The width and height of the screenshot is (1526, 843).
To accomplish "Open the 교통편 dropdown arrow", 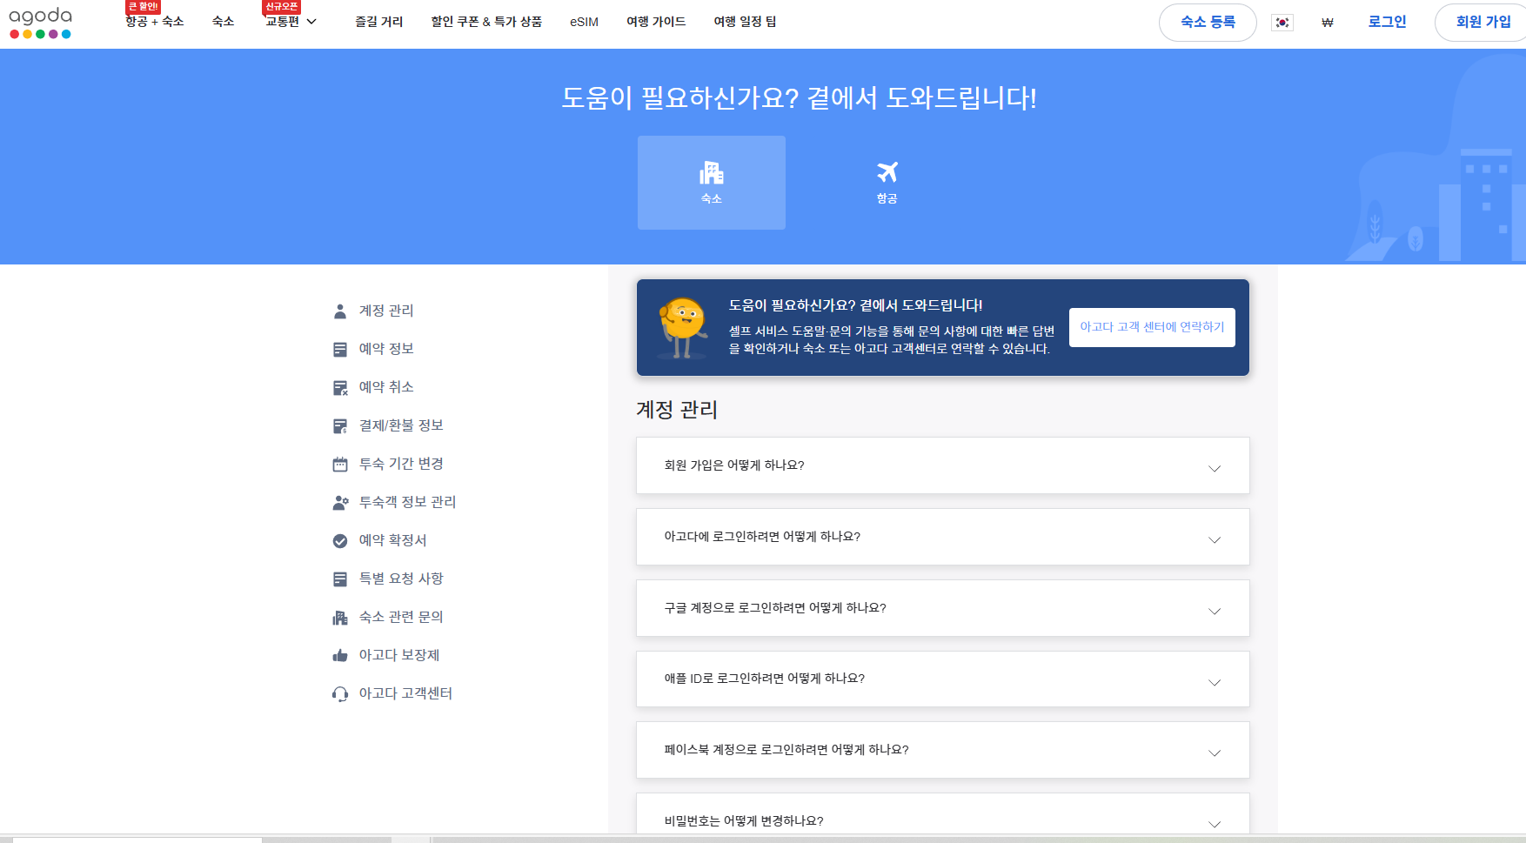I will [311, 22].
